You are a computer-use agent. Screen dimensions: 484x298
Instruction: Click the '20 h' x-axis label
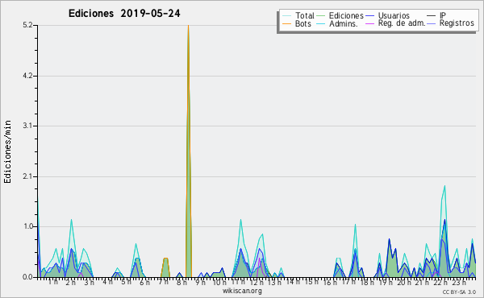(x=404, y=283)
